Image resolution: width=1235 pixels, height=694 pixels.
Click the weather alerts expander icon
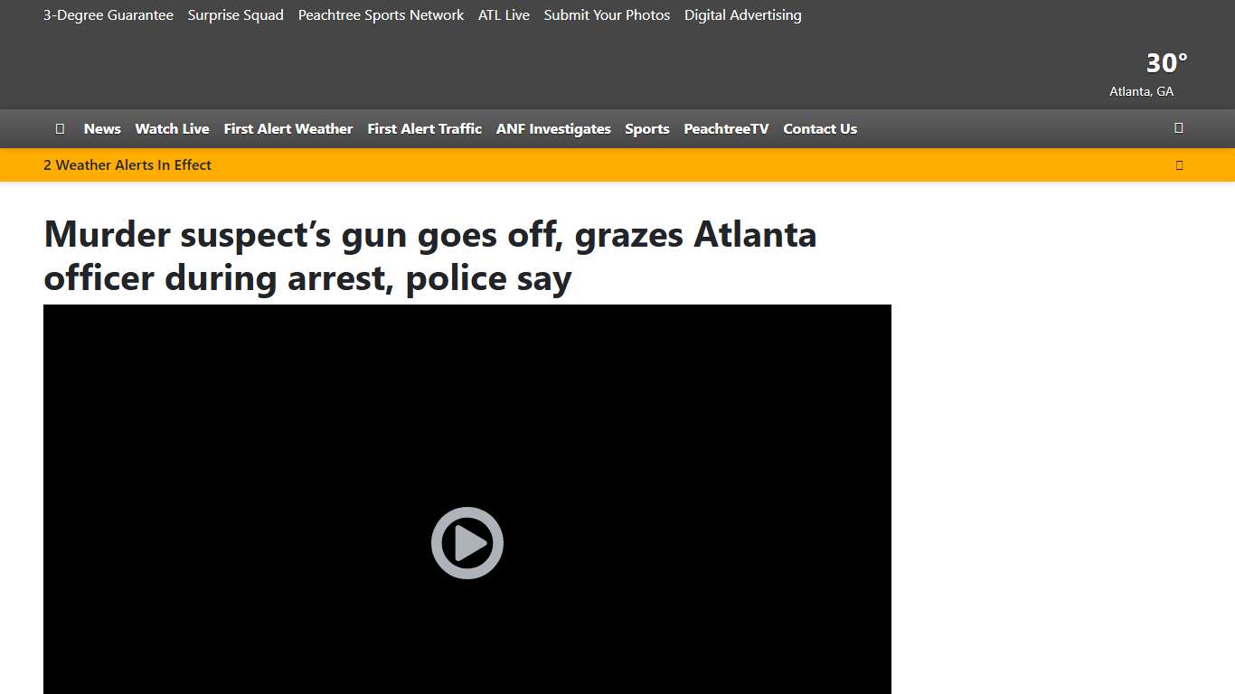click(x=1179, y=164)
